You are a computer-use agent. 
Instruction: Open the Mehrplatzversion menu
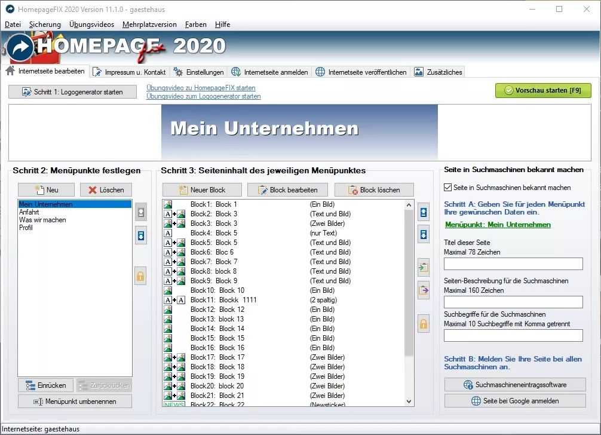click(x=149, y=24)
